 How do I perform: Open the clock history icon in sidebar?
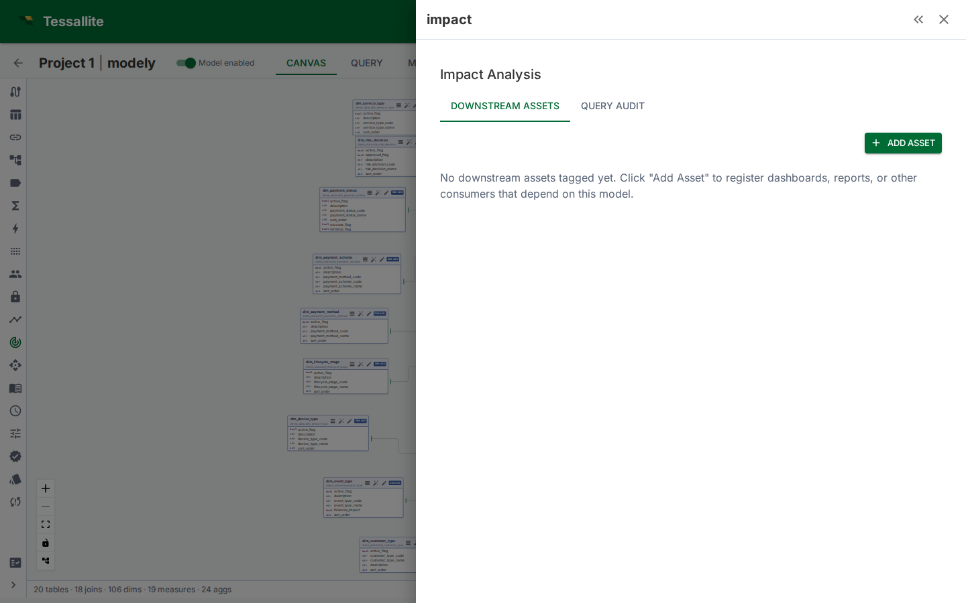(x=15, y=411)
